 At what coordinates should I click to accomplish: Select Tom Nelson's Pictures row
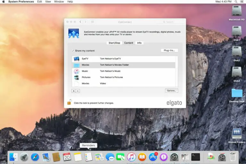pos(124,77)
